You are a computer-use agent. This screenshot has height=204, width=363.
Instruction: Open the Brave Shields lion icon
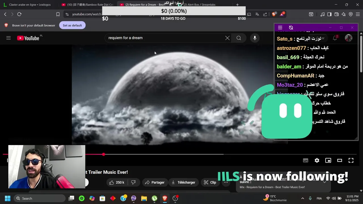click(274, 14)
